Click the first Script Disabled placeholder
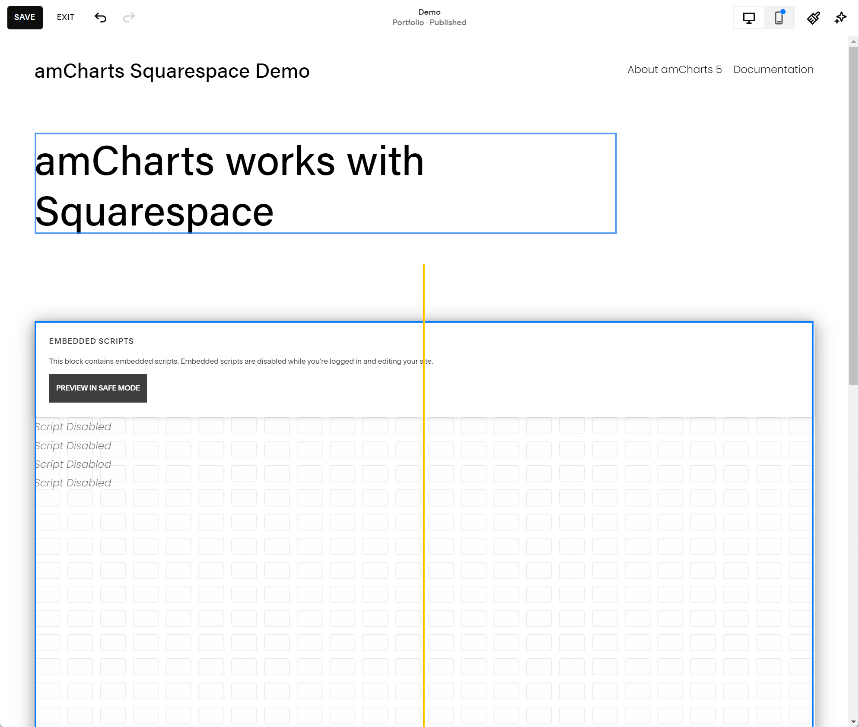Viewport: 859px width, 727px height. (73, 427)
